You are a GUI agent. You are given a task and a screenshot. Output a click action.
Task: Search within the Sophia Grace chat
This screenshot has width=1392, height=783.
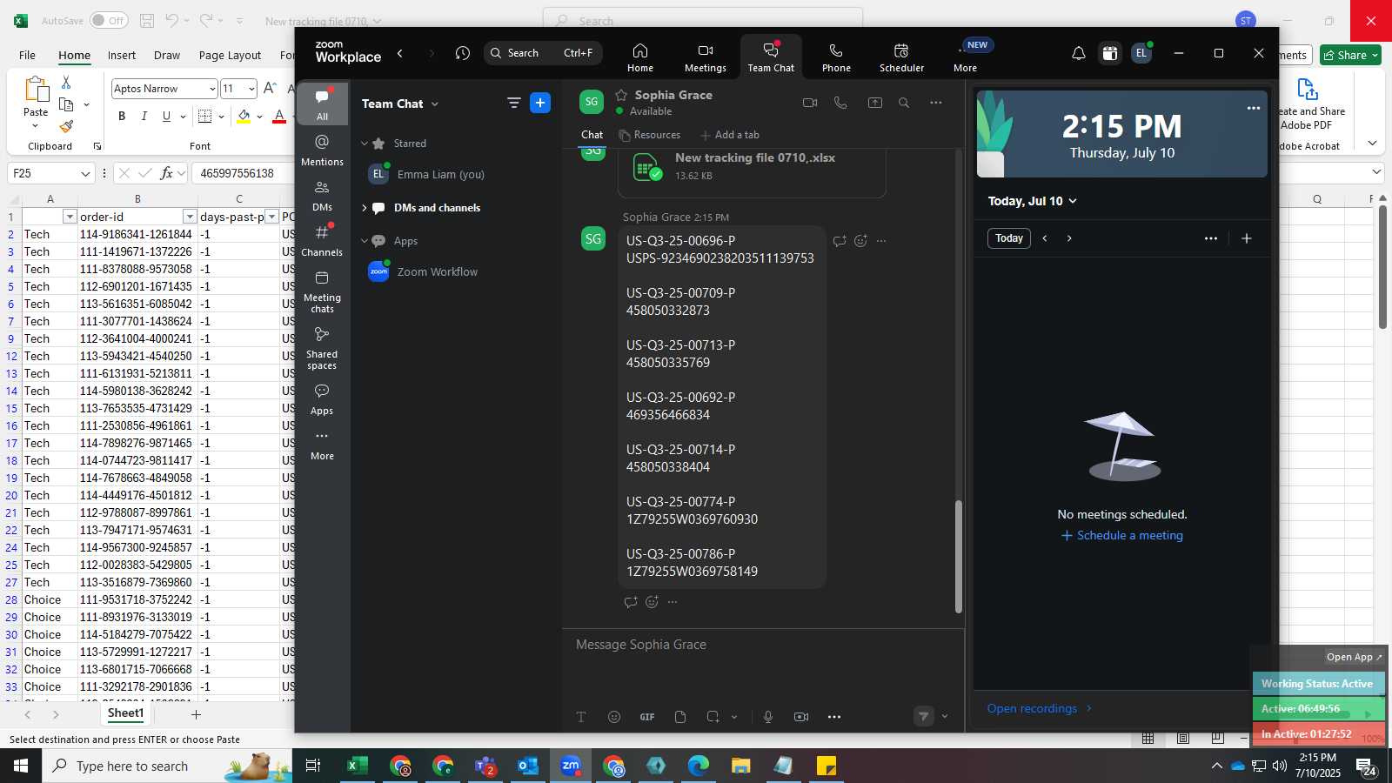point(904,103)
